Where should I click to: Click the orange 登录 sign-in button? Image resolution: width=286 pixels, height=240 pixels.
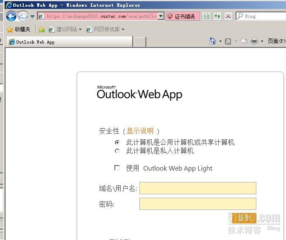tap(244, 218)
